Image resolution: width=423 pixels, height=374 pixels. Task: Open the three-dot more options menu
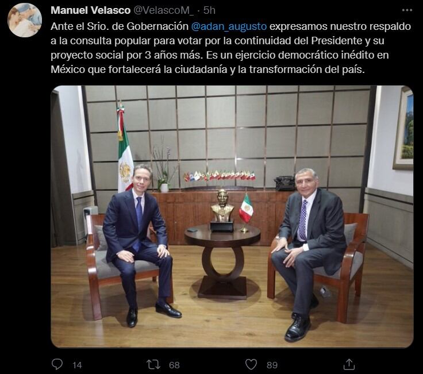(x=407, y=10)
